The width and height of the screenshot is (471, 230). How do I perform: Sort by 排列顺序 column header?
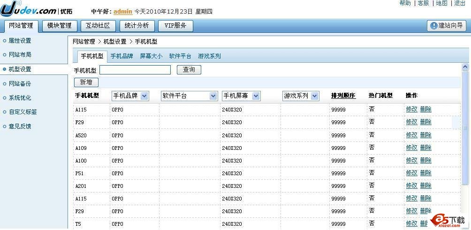343,96
